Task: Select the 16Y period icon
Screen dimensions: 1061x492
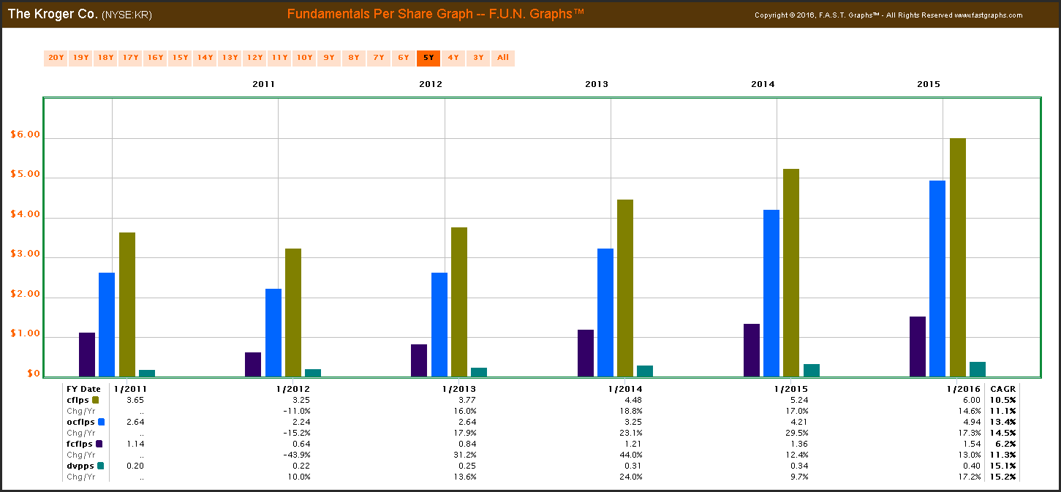Action: (155, 58)
